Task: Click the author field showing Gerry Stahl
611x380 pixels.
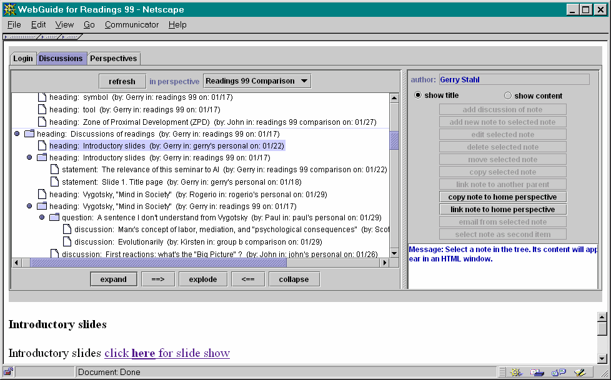Action: coord(514,79)
